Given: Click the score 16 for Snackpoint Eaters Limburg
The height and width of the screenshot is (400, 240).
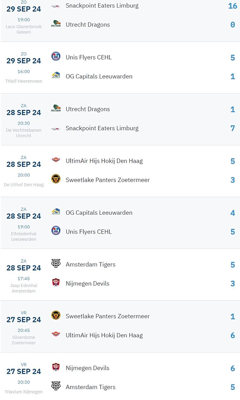Looking at the screenshot, I should 232,6.
